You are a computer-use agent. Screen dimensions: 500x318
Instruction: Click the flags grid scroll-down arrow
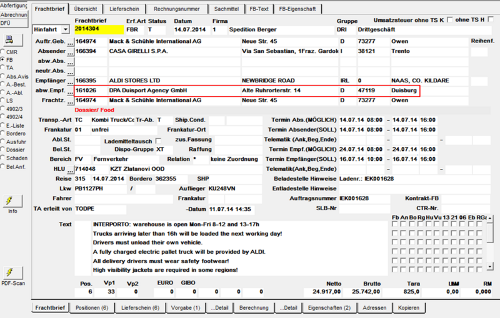(x=490, y=266)
